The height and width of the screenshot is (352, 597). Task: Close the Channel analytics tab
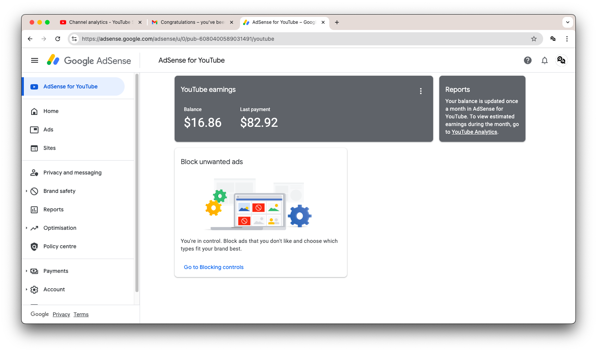pyautogui.click(x=140, y=22)
